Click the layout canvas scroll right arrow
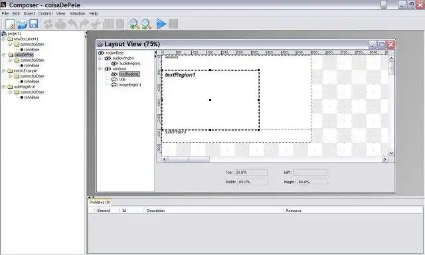Viewport: 425px width, 255px height. tap(385, 159)
